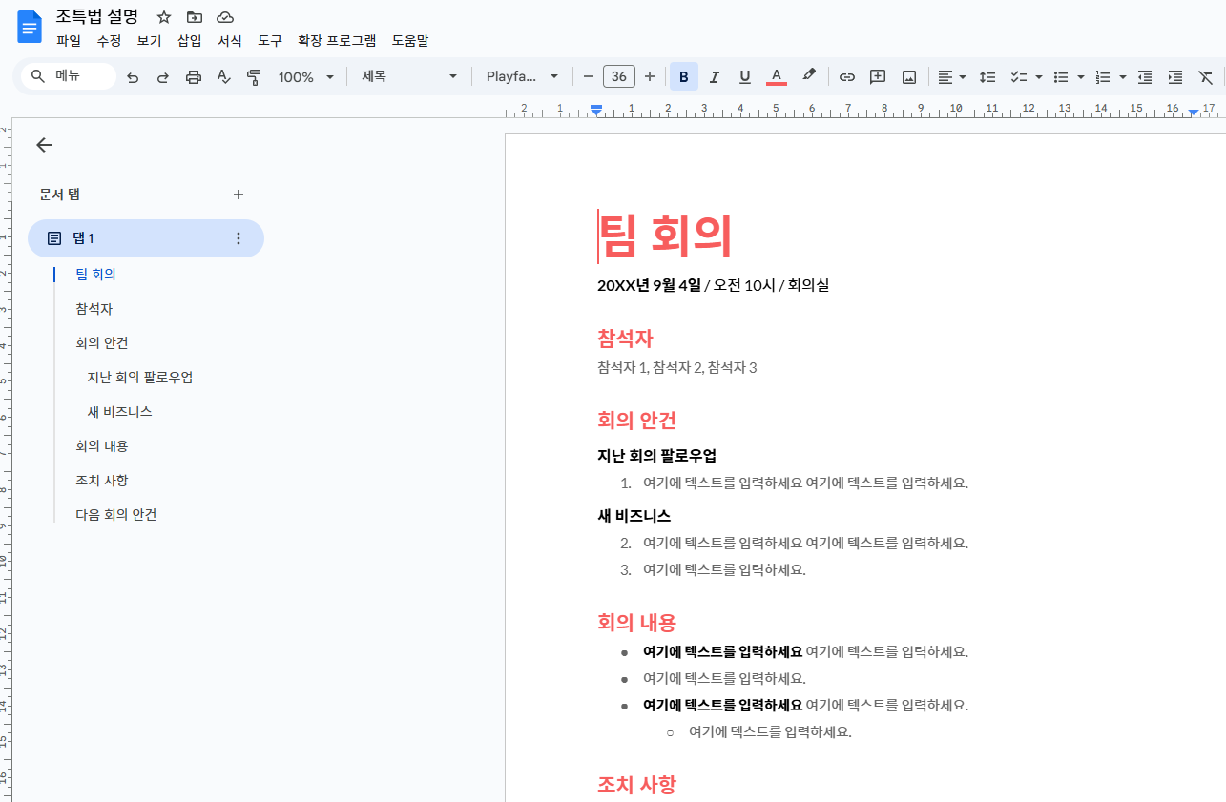Toggle underline formatting
Screen dimensions: 1226x802
click(x=745, y=77)
